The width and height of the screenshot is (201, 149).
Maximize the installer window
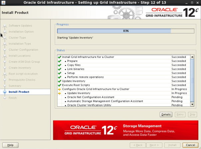192,3
